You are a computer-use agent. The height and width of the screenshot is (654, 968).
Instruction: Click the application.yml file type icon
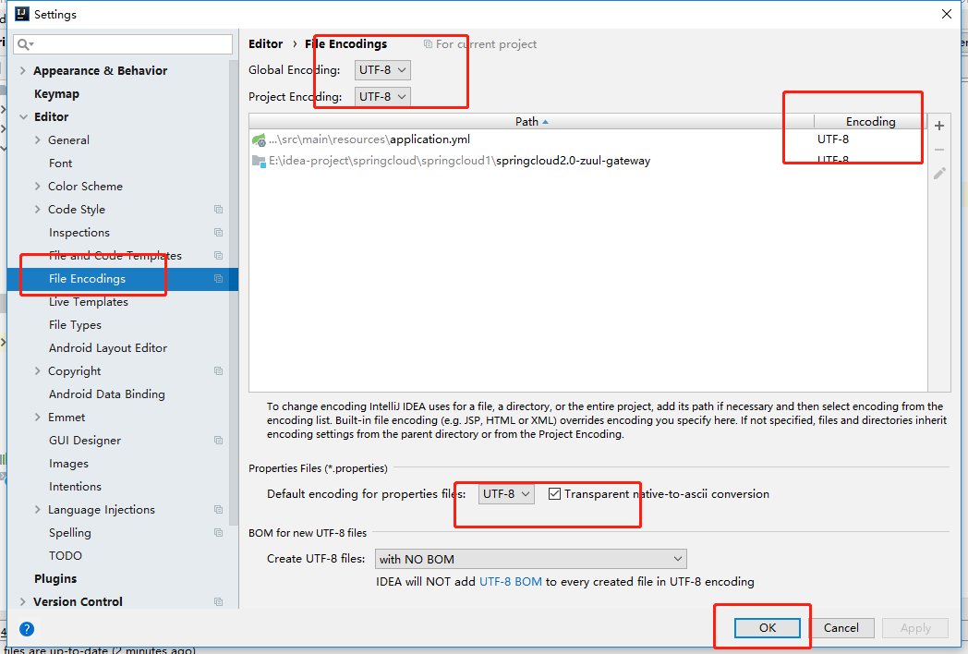tap(260, 140)
